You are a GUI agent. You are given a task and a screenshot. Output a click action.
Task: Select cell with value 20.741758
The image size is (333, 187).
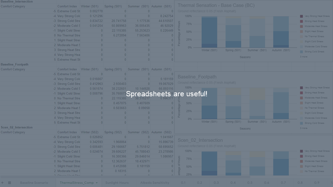click(115, 21)
